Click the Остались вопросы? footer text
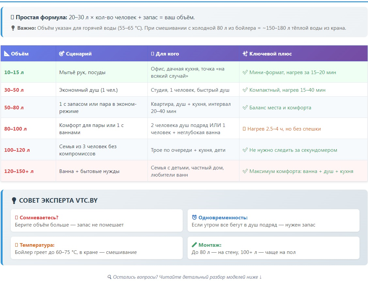Screen dimensions: 368x281 [x=187, y=277]
